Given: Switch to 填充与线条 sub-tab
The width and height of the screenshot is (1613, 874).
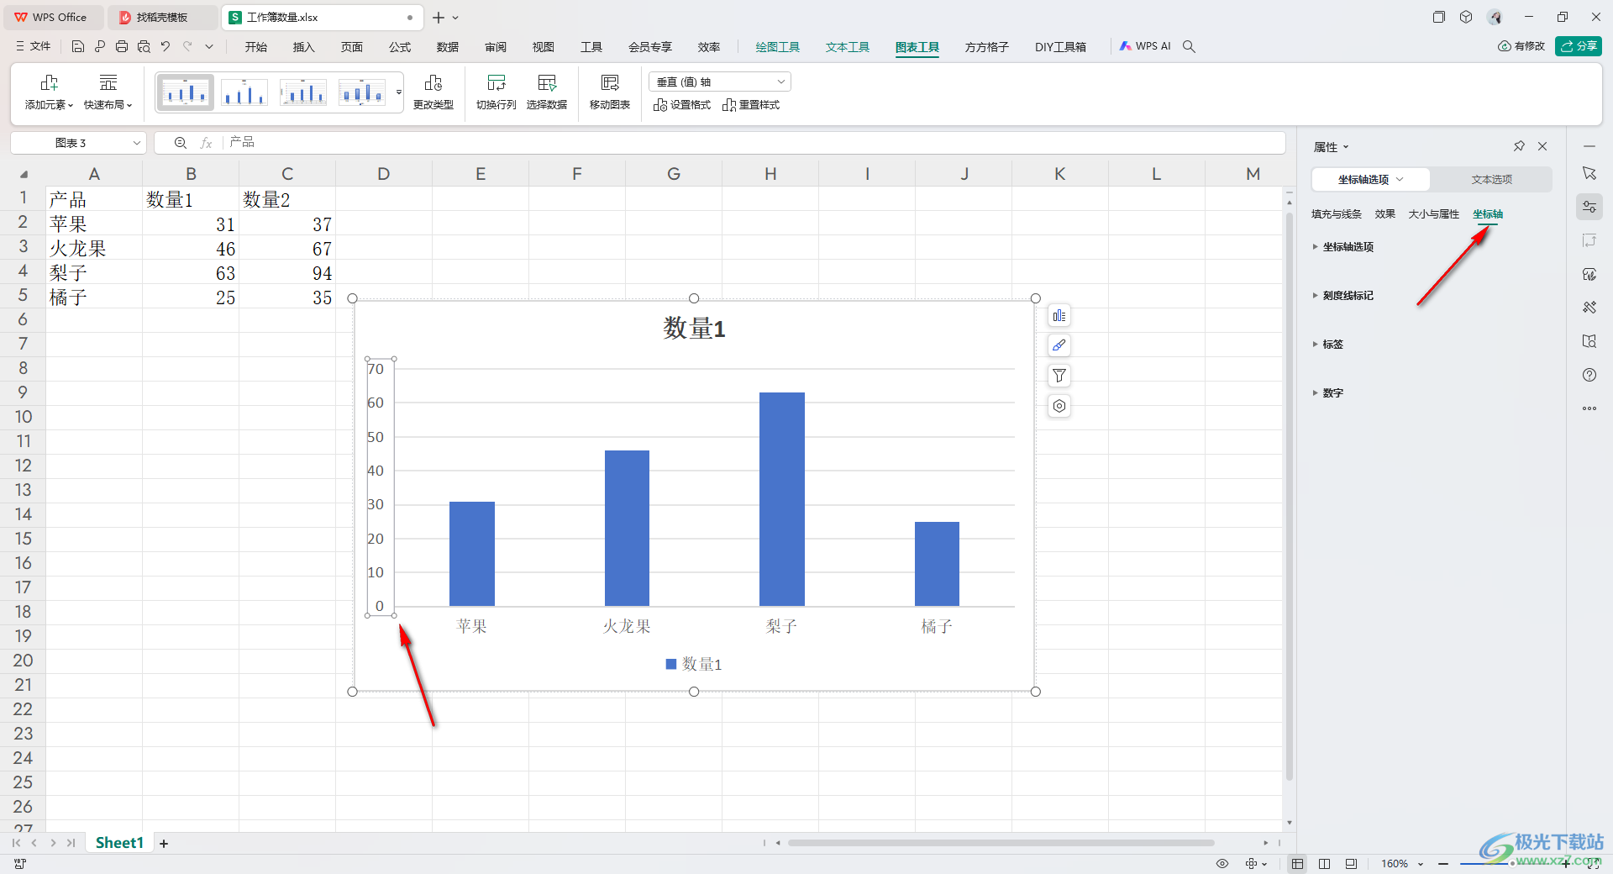Looking at the screenshot, I should [x=1337, y=214].
